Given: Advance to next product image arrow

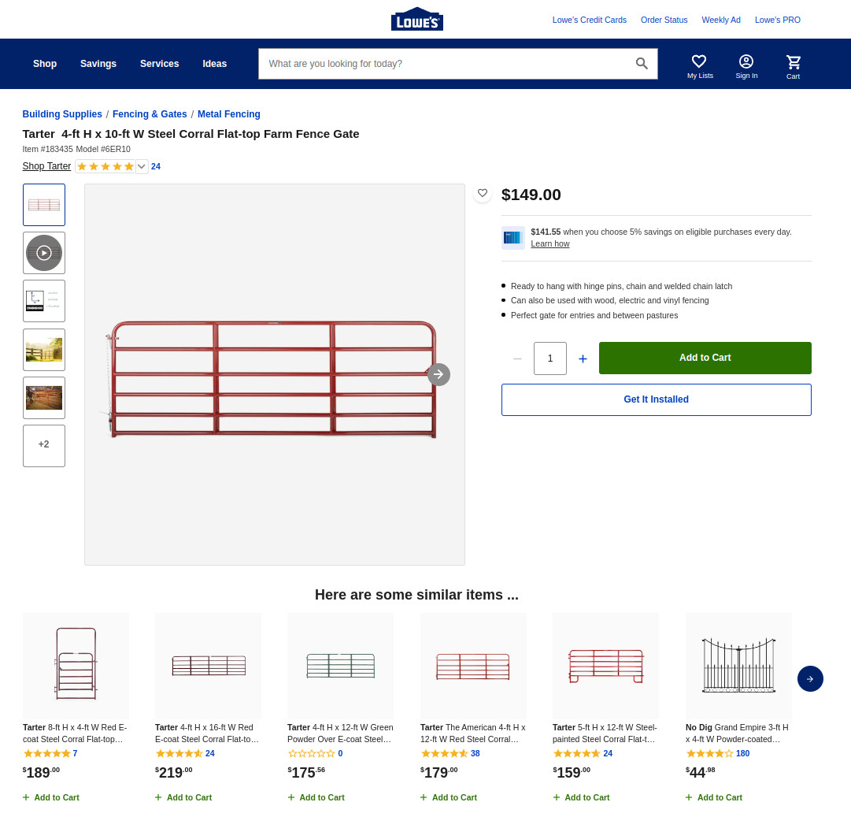Looking at the screenshot, I should 438,374.
